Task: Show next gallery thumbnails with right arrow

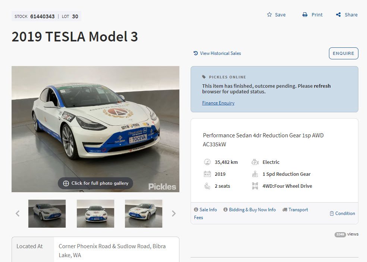Action: (173, 213)
